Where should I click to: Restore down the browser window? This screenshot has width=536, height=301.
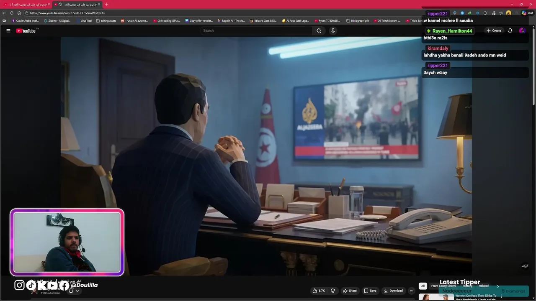point(521,4)
